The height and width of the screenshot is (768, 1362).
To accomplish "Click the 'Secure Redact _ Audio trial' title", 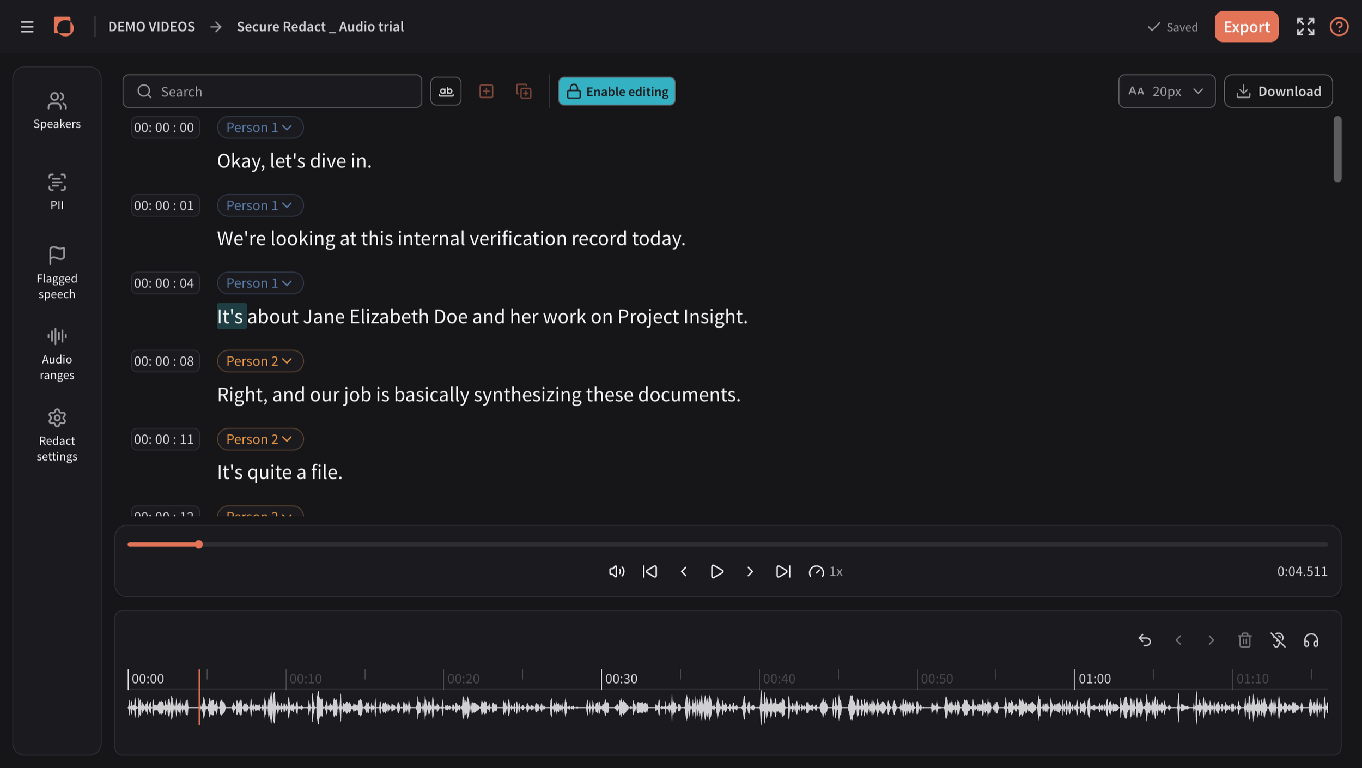I will 320,27.
